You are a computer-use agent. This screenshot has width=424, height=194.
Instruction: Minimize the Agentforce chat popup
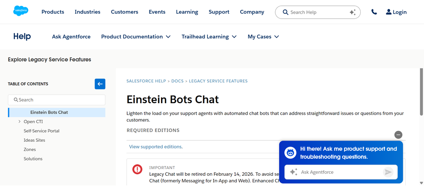click(x=398, y=135)
